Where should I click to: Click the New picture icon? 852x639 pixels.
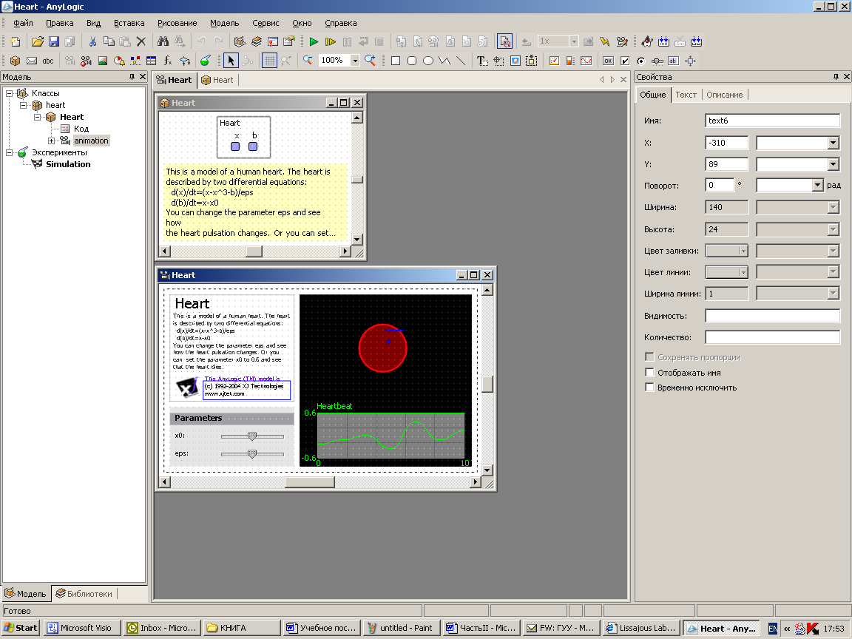pyautogui.click(x=103, y=61)
